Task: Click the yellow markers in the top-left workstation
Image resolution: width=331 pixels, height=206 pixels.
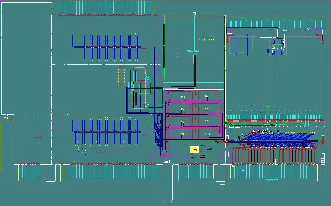Action: pyautogui.click(x=183, y=98)
